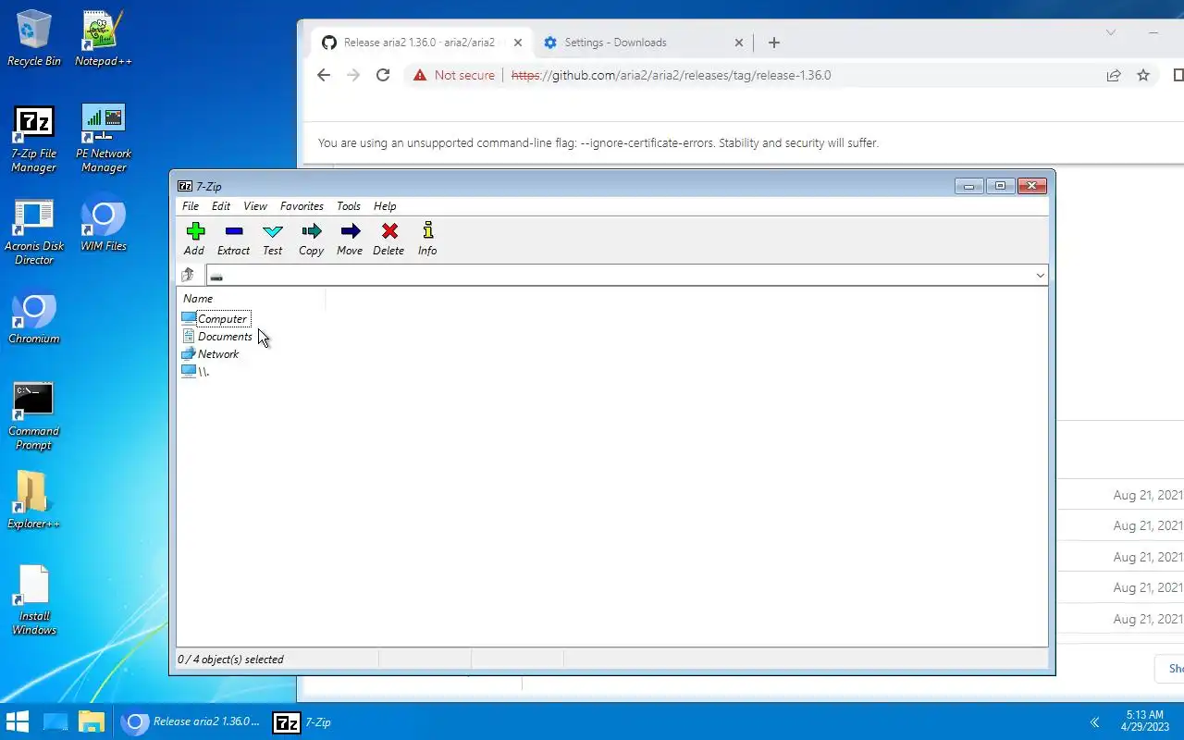Select the Network entry in the list

pos(210,354)
